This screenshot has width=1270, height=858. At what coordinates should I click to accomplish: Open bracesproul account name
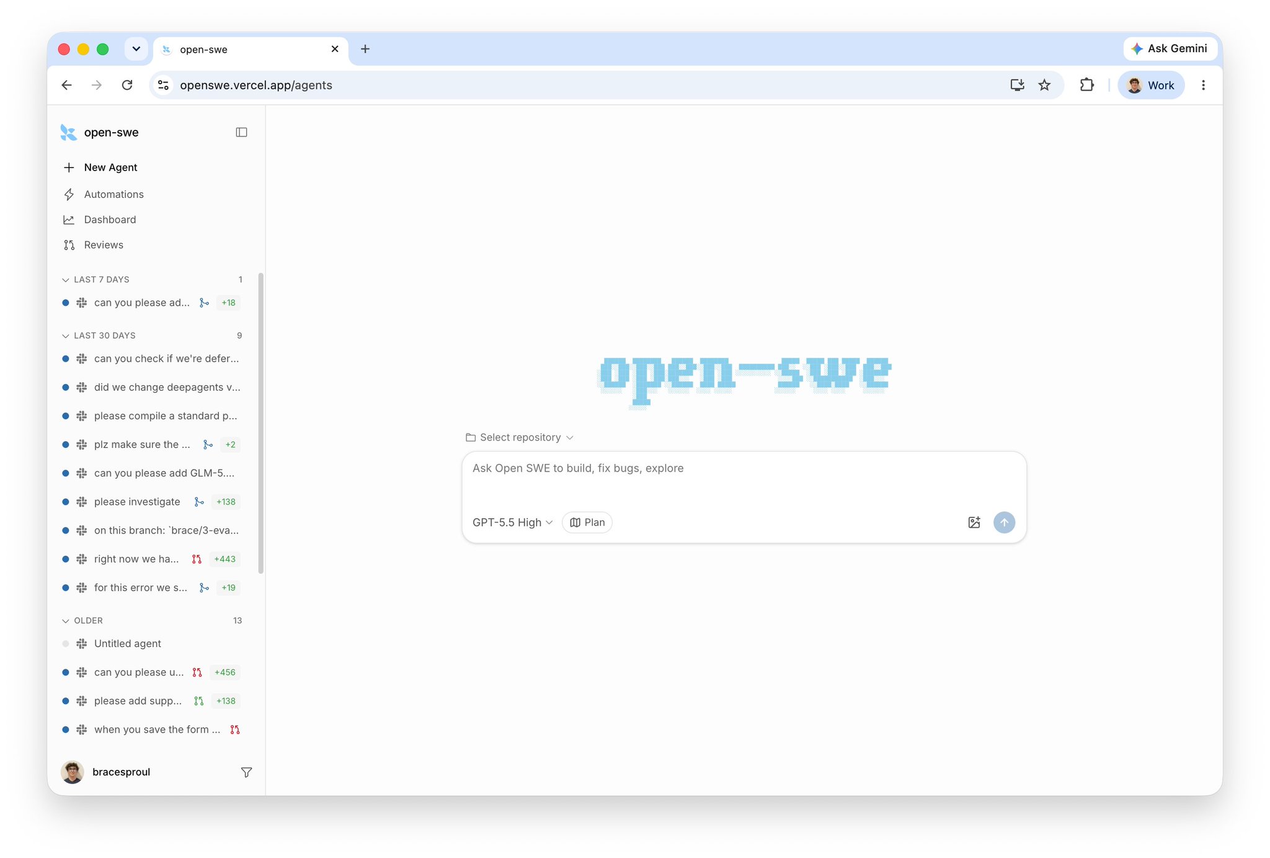(121, 772)
